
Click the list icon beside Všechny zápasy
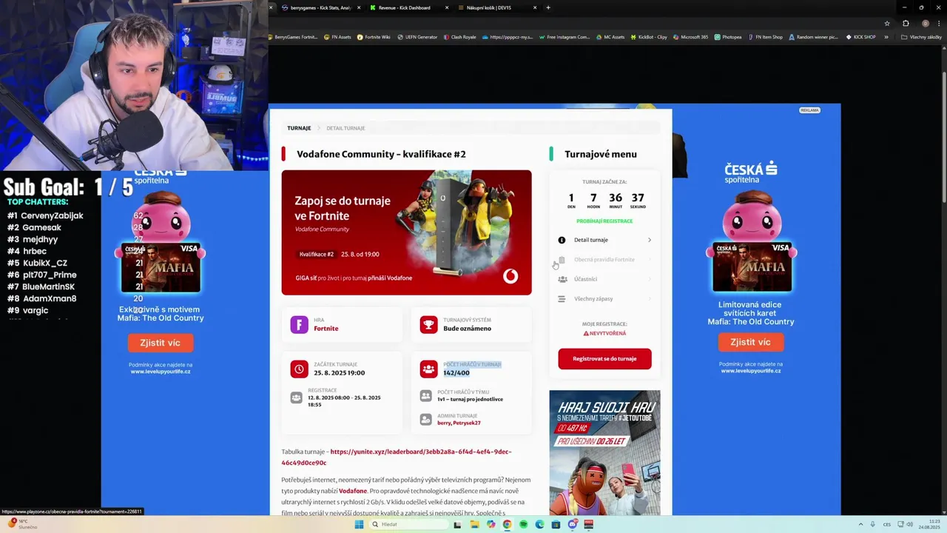[562, 299]
